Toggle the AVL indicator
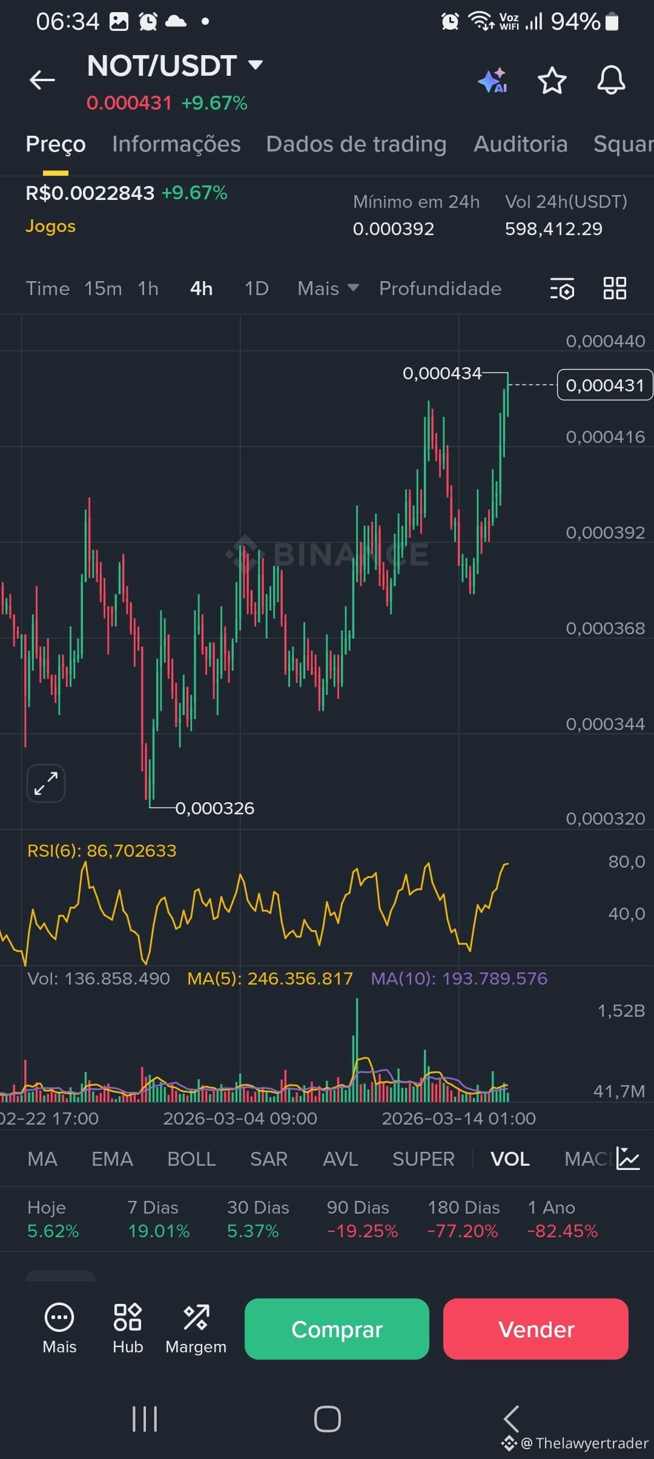Image resolution: width=654 pixels, height=1459 pixels. (x=340, y=1159)
